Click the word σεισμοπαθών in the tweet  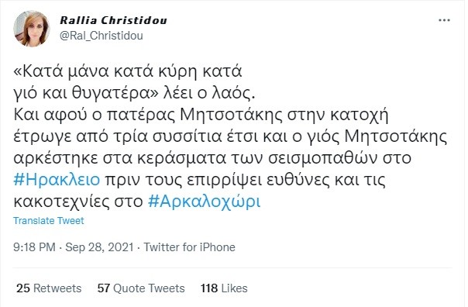coord(322,158)
